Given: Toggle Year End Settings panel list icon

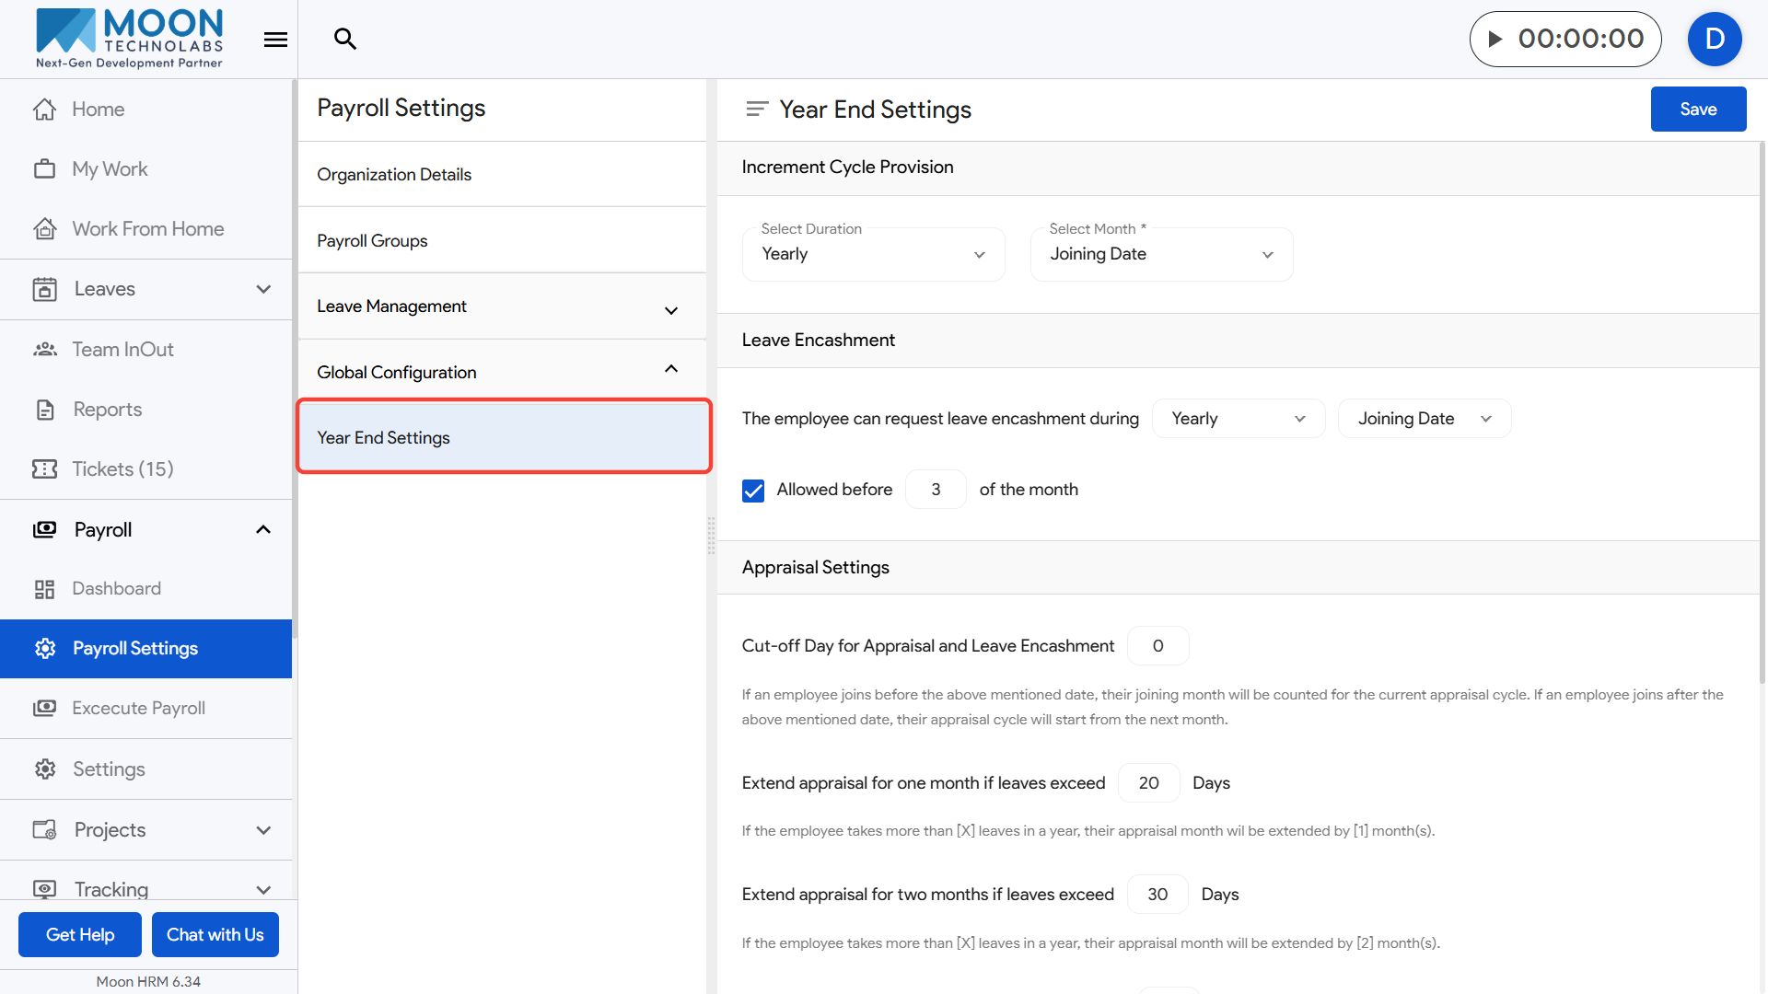Looking at the screenshot, I should (756, 110).
